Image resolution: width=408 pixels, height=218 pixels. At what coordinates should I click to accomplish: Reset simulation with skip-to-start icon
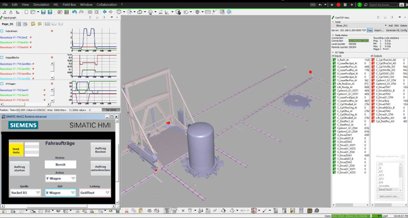(332, 5)
